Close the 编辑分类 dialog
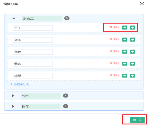Image resolution: width=148 pixels, height=125 pixels. 142,4
